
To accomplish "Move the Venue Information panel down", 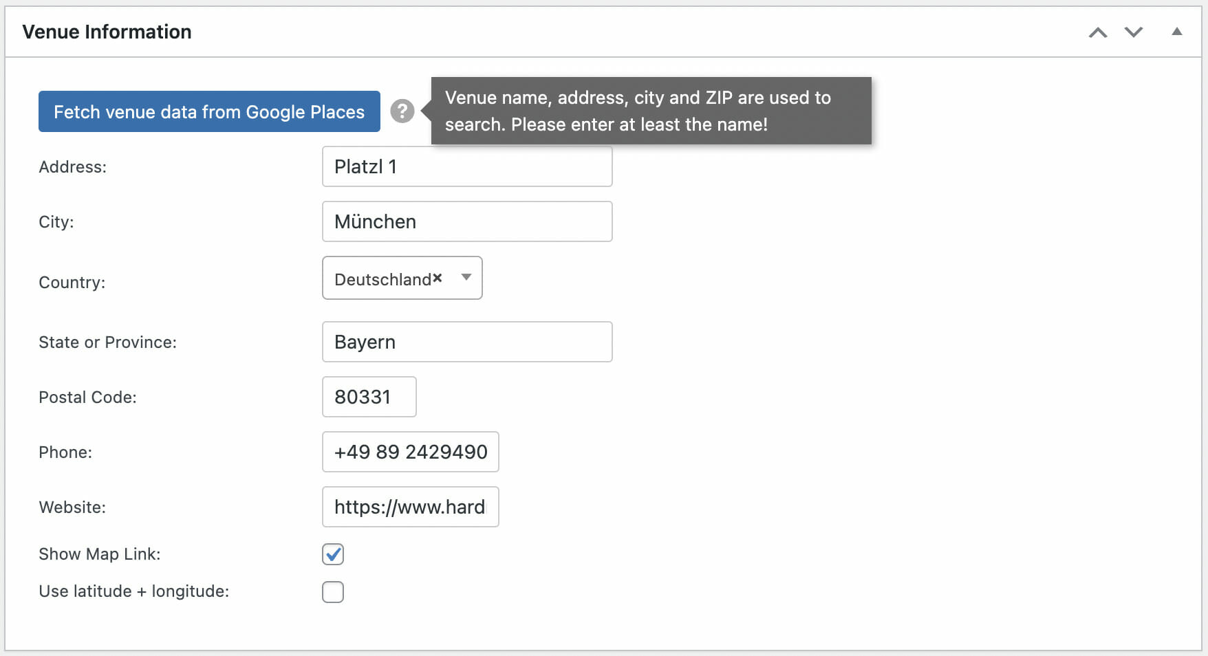I will pos(1133,32).
